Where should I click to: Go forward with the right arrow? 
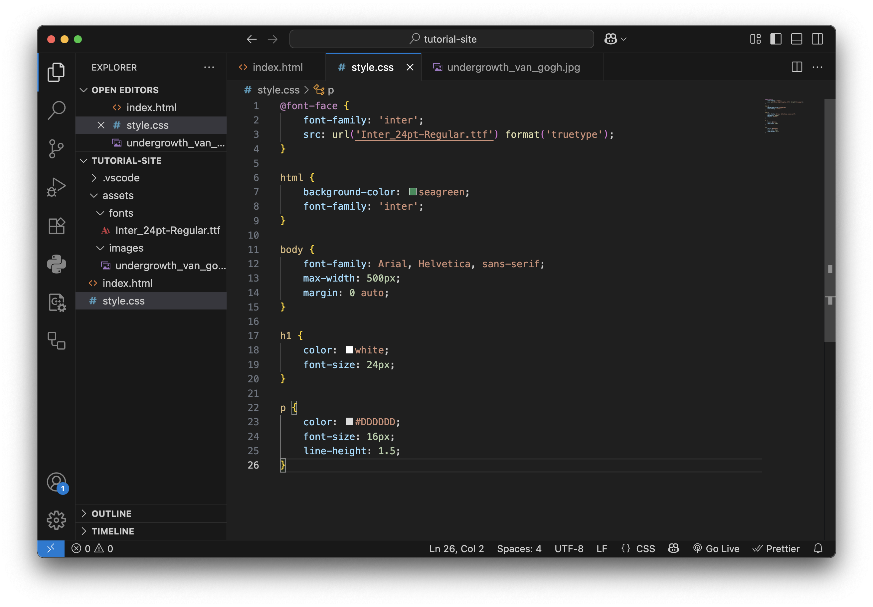(x=272, y=39)
